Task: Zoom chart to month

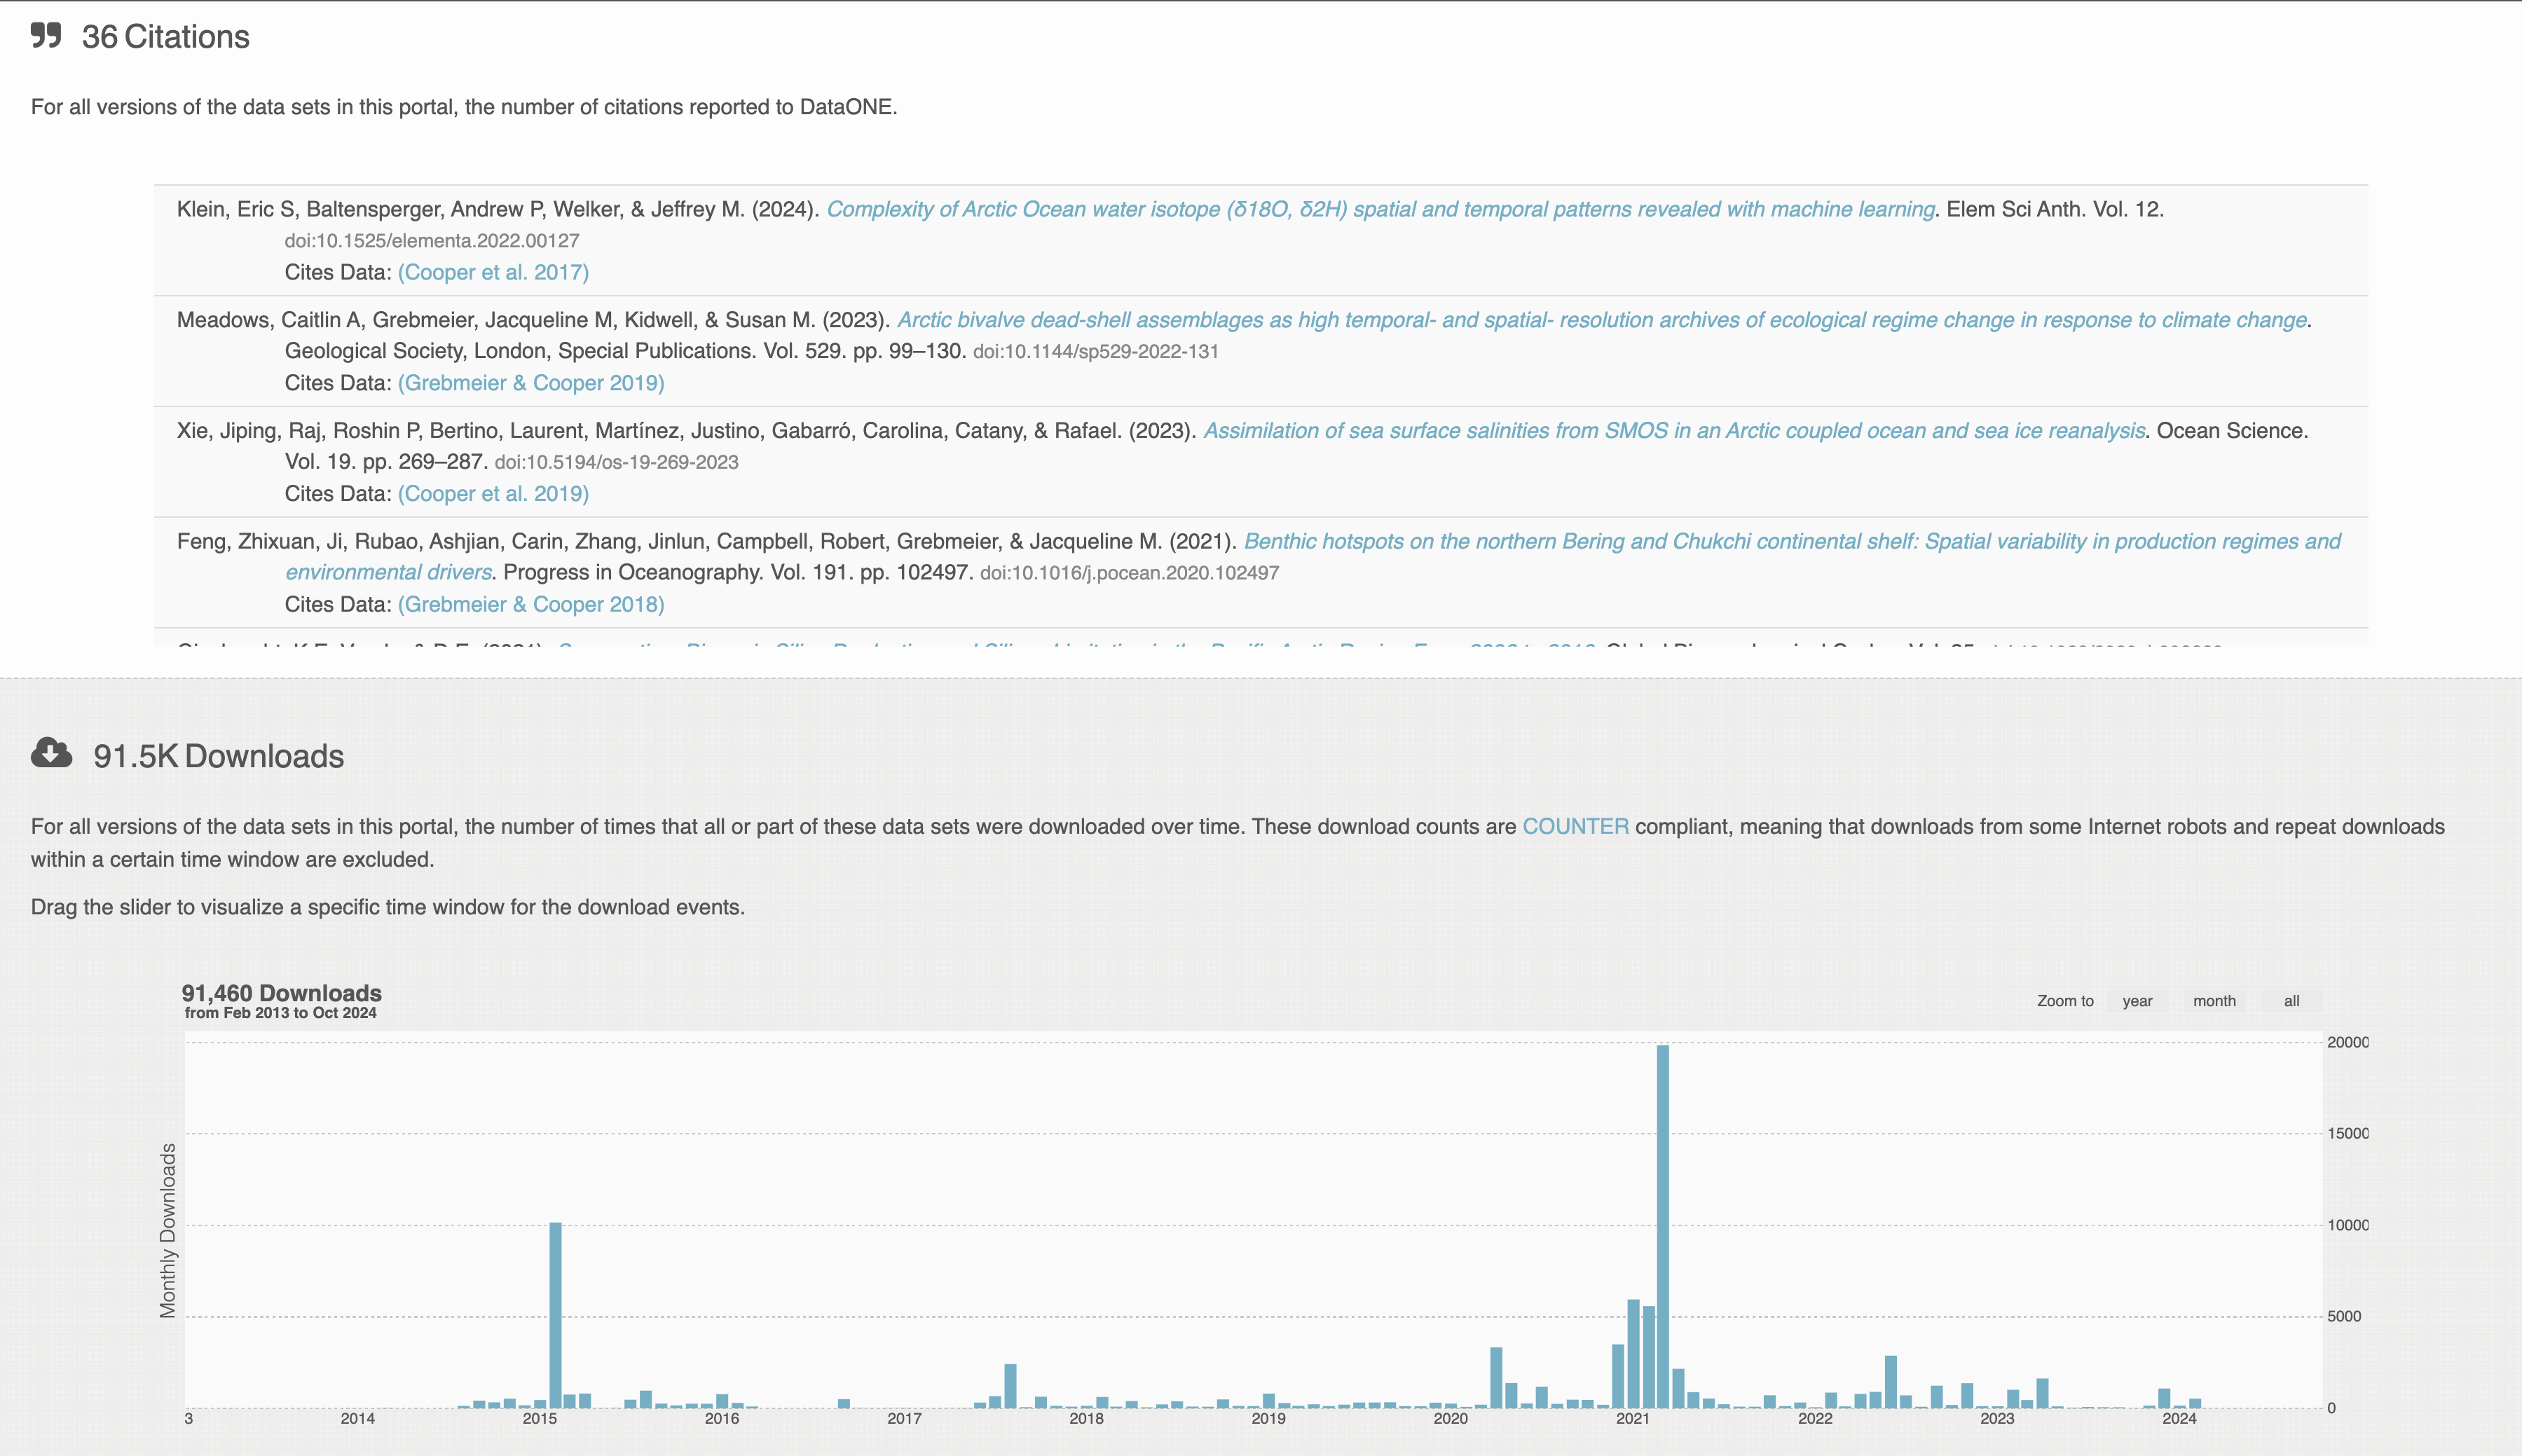Action: 2214,1001
